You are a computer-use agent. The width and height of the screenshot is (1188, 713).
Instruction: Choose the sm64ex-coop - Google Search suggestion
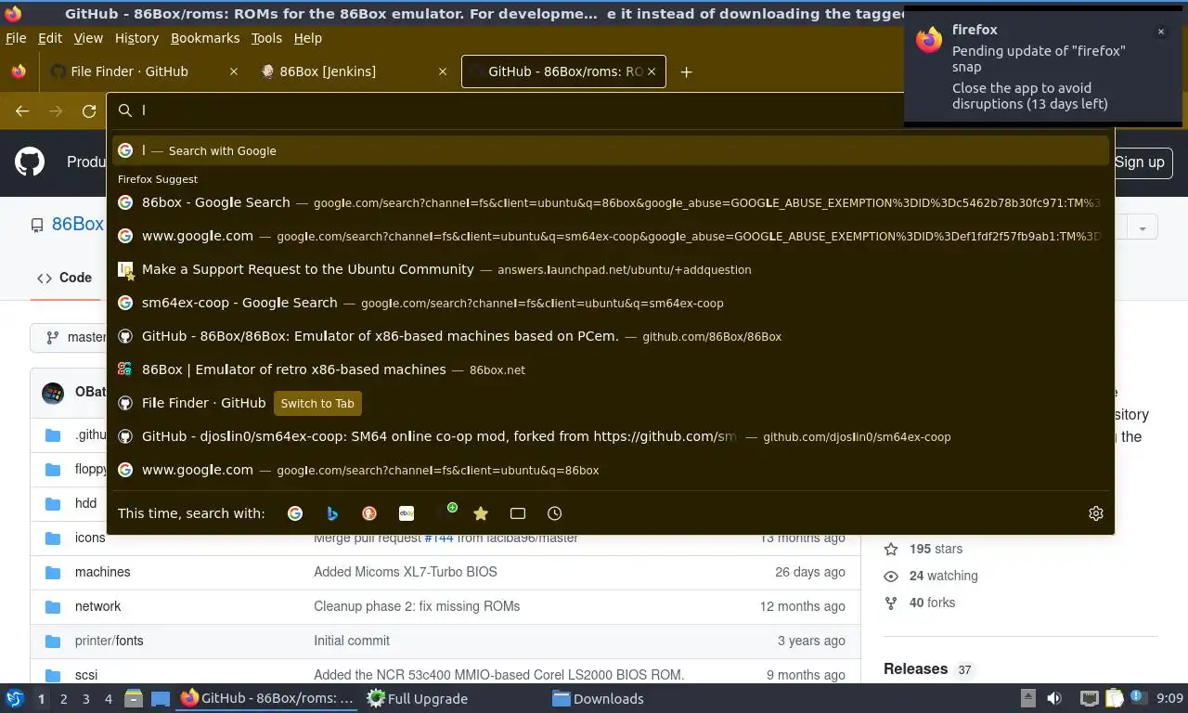pyautogui.click(x=611, y=303)
